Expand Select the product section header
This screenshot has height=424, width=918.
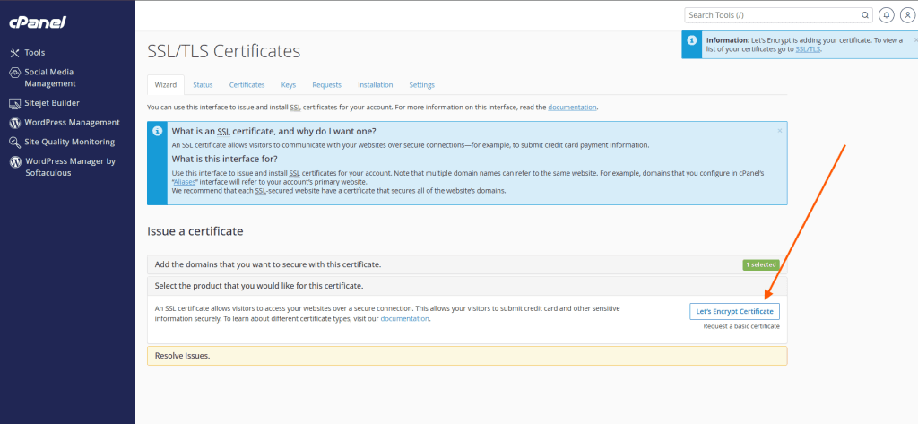(x=467, y=286)
